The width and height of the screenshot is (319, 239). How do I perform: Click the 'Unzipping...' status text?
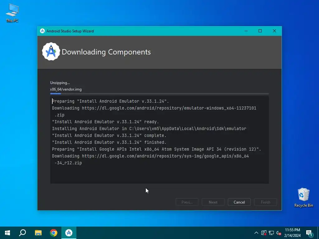(60, 83)
